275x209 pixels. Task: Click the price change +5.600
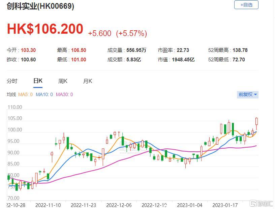100,33
